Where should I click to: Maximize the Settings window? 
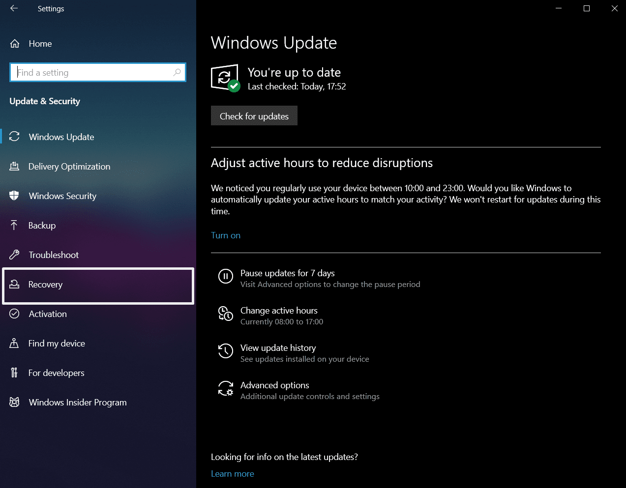pos(587,8)
